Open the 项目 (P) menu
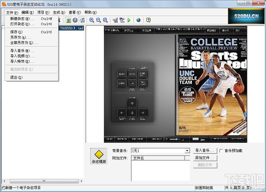 tap(43, 12)
